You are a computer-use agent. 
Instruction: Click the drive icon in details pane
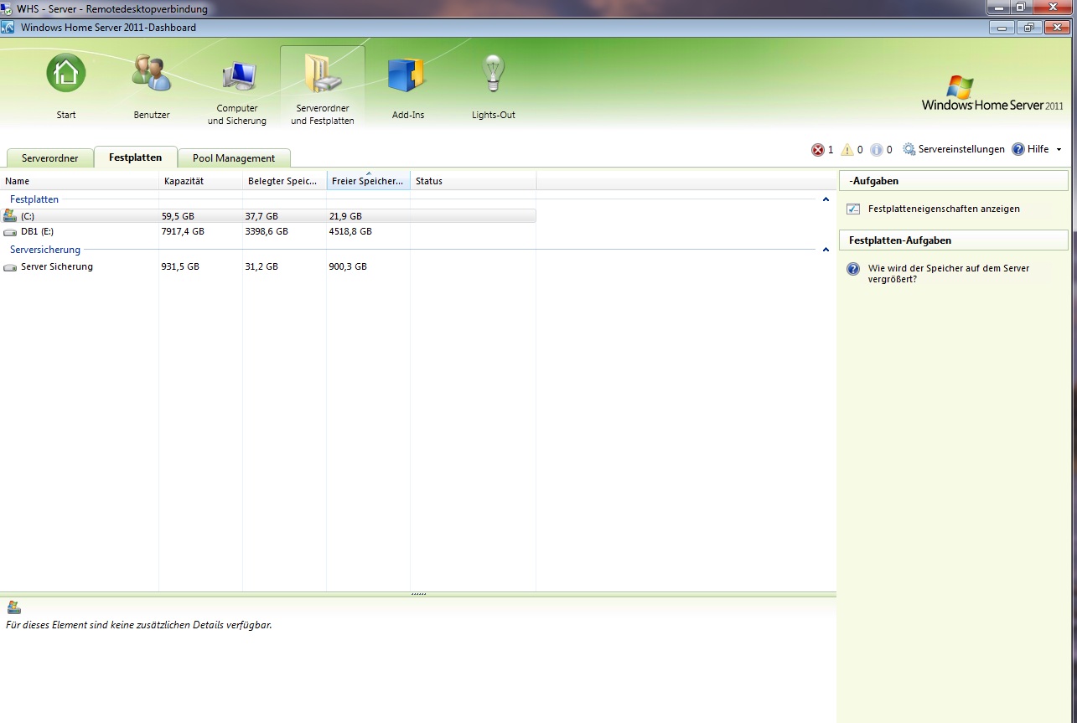point(13,607)
